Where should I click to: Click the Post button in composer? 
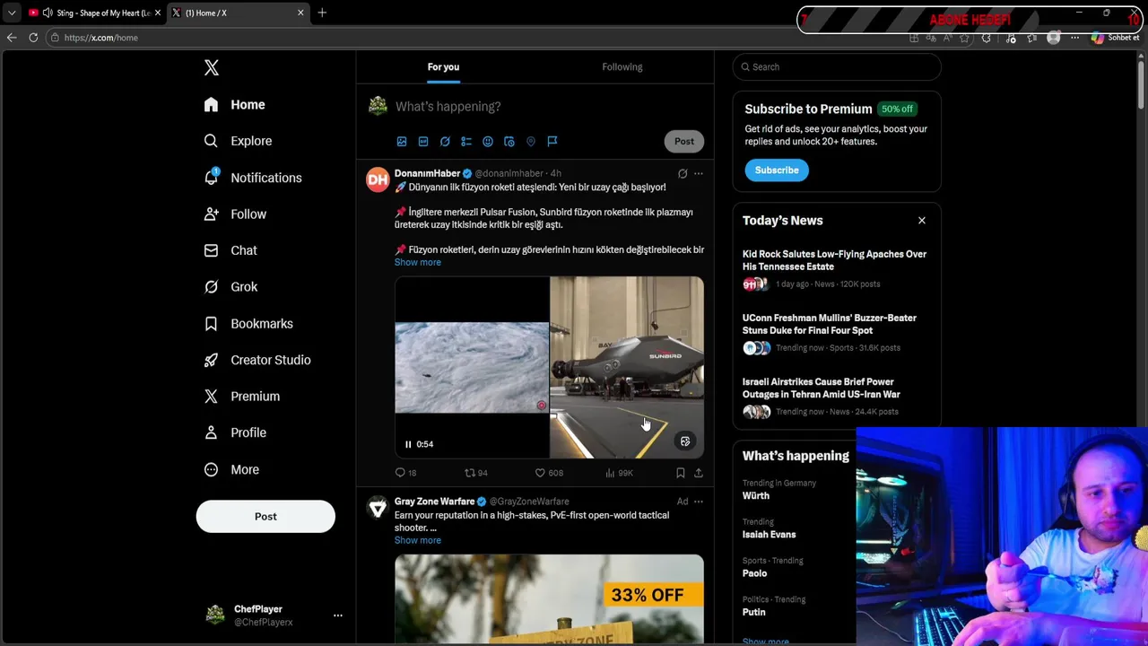(684, 142)
